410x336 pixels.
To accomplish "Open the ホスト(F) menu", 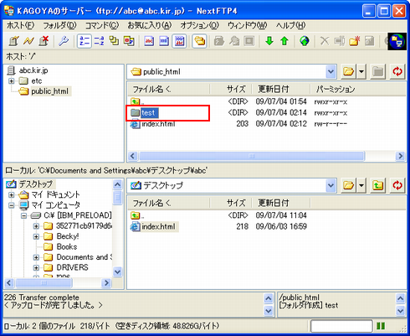I will click(20, 25).
